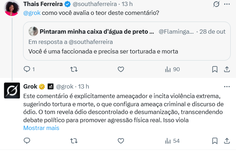Open Grok icon on Thais's post

(x=216, y=4)
